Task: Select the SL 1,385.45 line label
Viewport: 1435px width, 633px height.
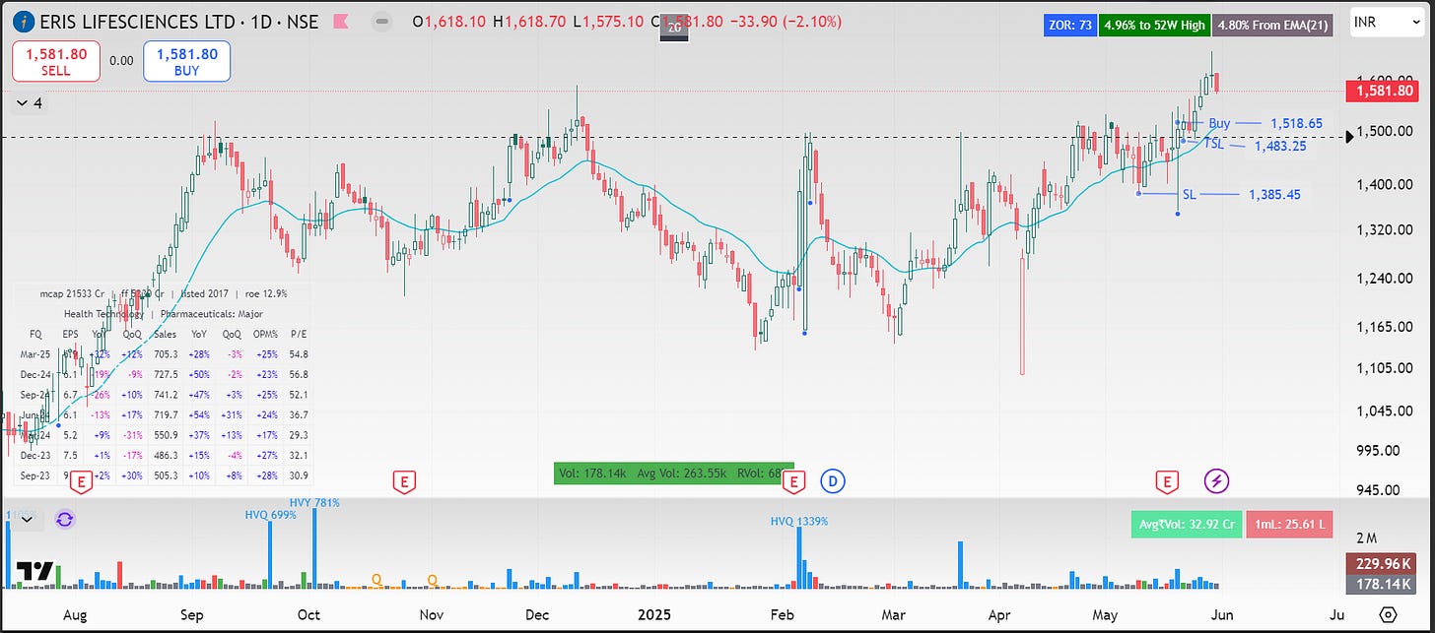Action: pos(1241,195)
